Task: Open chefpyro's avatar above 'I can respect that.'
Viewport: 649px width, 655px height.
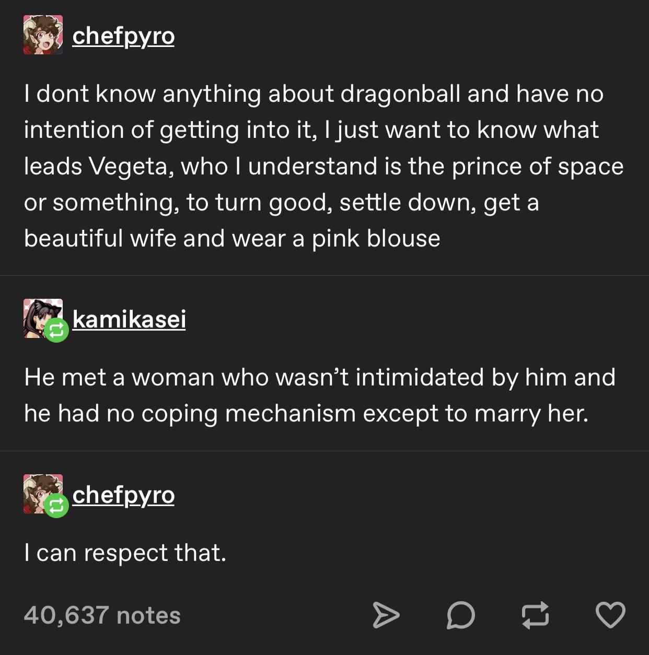Action: (x=43, y=494)
